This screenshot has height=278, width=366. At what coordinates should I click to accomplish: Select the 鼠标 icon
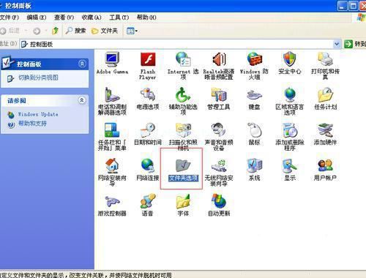click(x=254, y=134)
